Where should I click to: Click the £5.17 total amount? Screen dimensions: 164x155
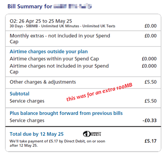[150, 141]
